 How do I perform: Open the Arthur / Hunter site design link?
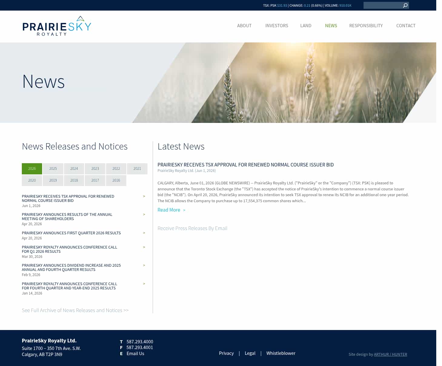[x=390, y=354]
